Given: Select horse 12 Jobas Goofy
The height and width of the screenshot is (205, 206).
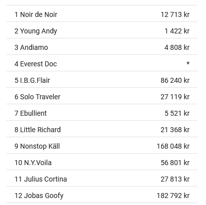Looking at the screenshot, I should (x=102, y=195).
